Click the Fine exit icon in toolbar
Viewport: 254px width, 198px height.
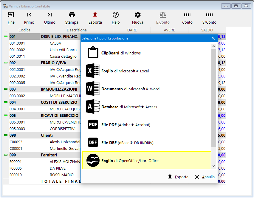point(11,15)
